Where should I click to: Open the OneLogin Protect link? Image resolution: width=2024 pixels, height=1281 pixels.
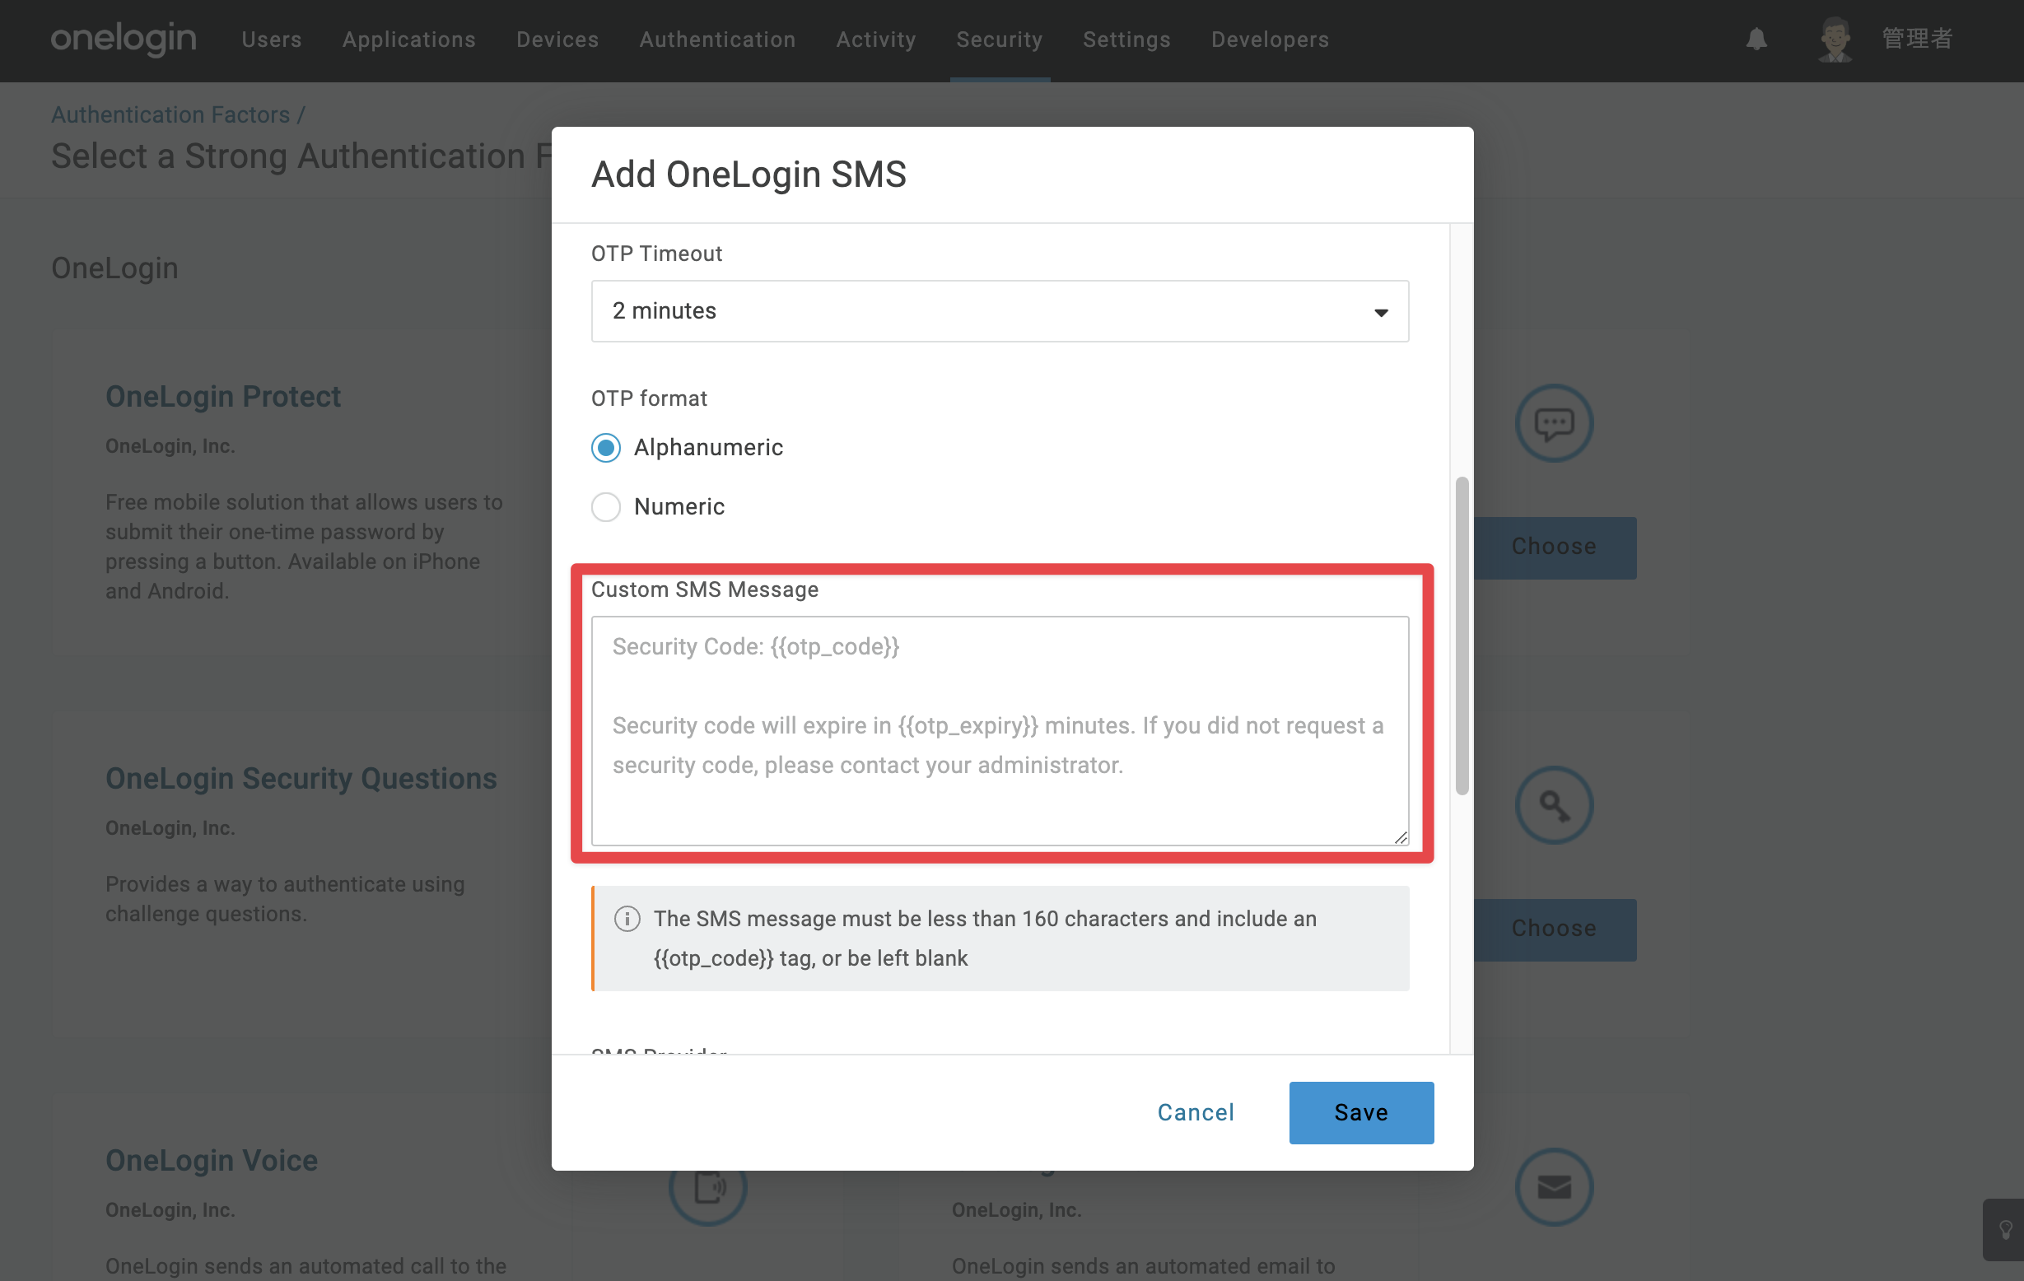(x=223, y=396)
